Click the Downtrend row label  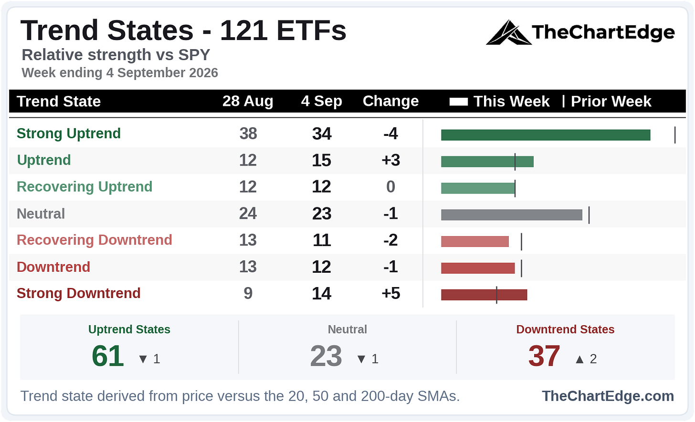pos(53,267)
